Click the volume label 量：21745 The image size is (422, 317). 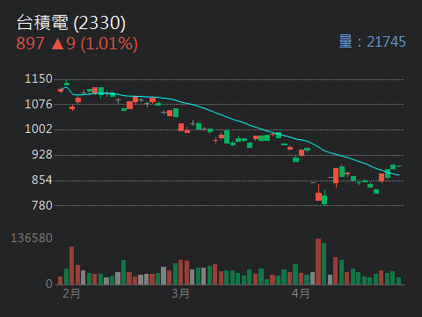coord(372,41)
